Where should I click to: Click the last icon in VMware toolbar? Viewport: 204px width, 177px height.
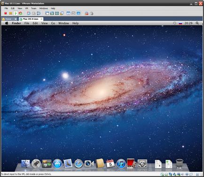tap(92, 13)
